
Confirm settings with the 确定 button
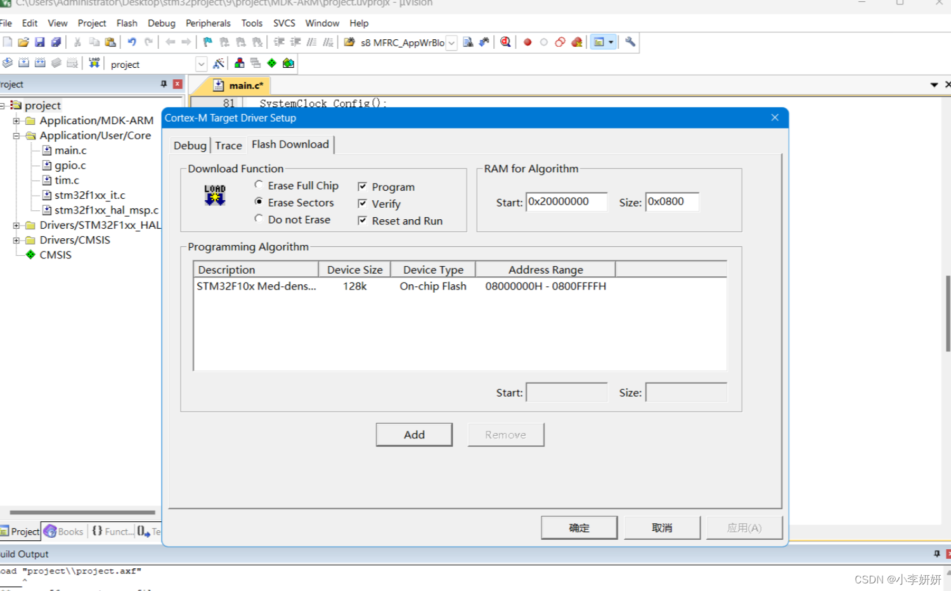pyautogui.click(x=578, y=527)
